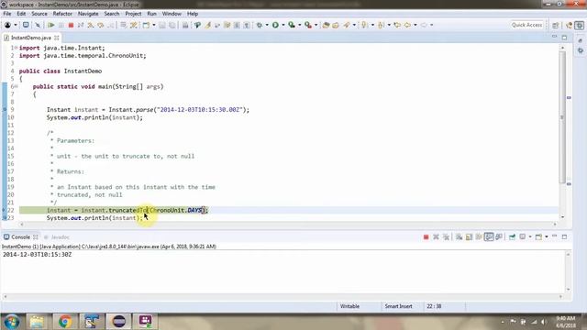Screen dimensions: 587x330
Task: Click the Previous Annotation toolbar icon
Action: point(382,25)
